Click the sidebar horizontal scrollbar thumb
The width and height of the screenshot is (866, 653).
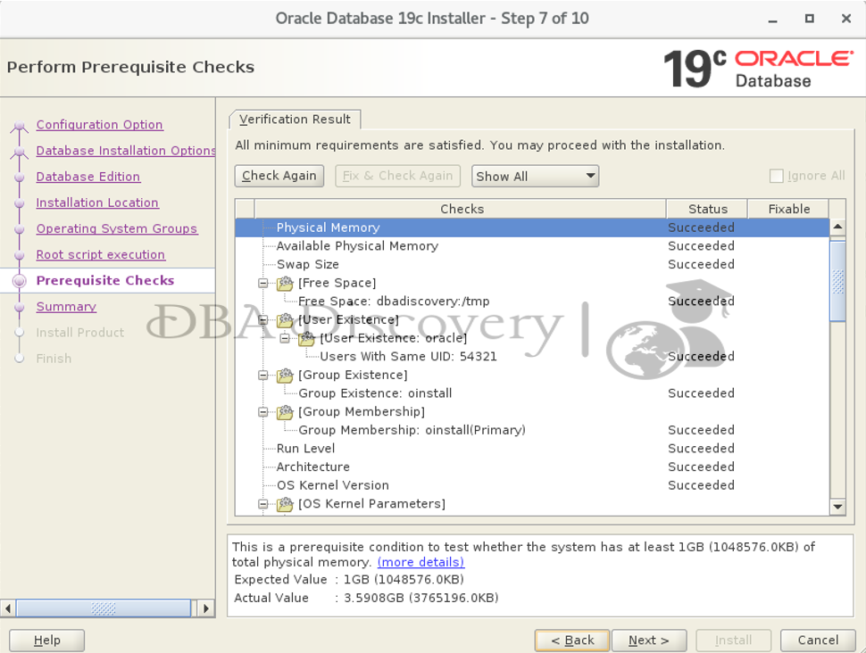pyautogui.click(x=104, y=608)
